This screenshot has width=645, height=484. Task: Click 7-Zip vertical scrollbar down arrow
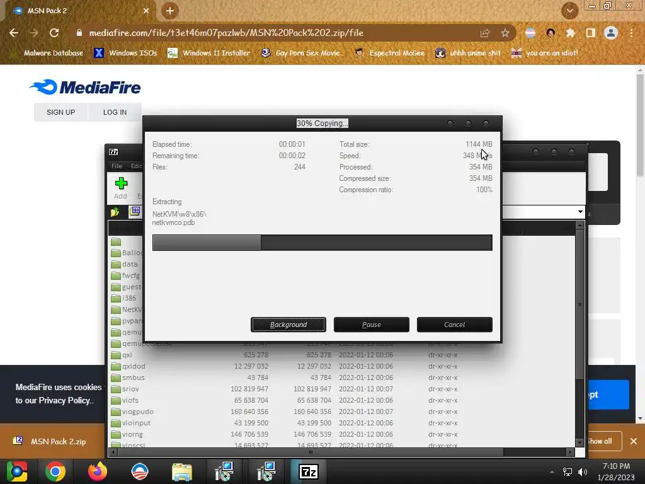pyautogui.click(x=580, y=442)
